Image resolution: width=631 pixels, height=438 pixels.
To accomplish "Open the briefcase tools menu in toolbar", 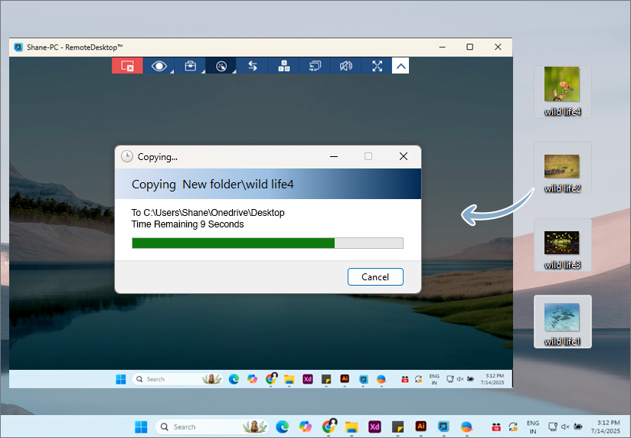I will [x=190, y=66].
